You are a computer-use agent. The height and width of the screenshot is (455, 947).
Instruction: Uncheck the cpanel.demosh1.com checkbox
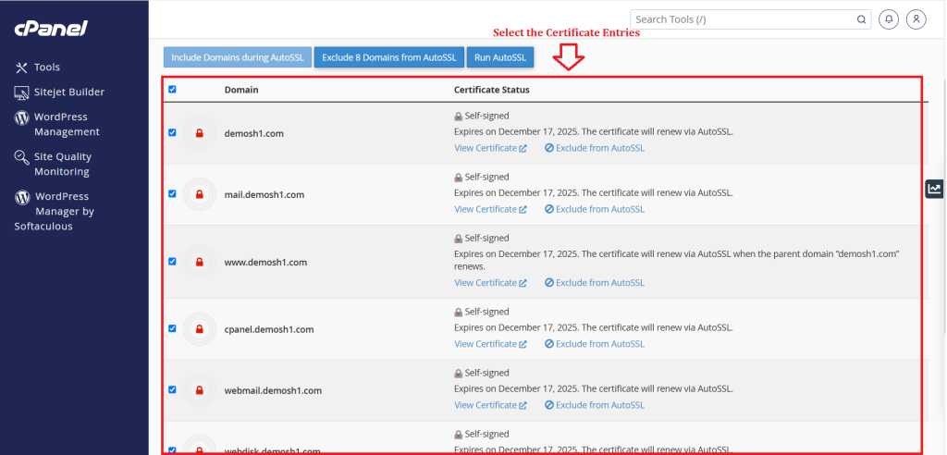click(x=172, y=328)
